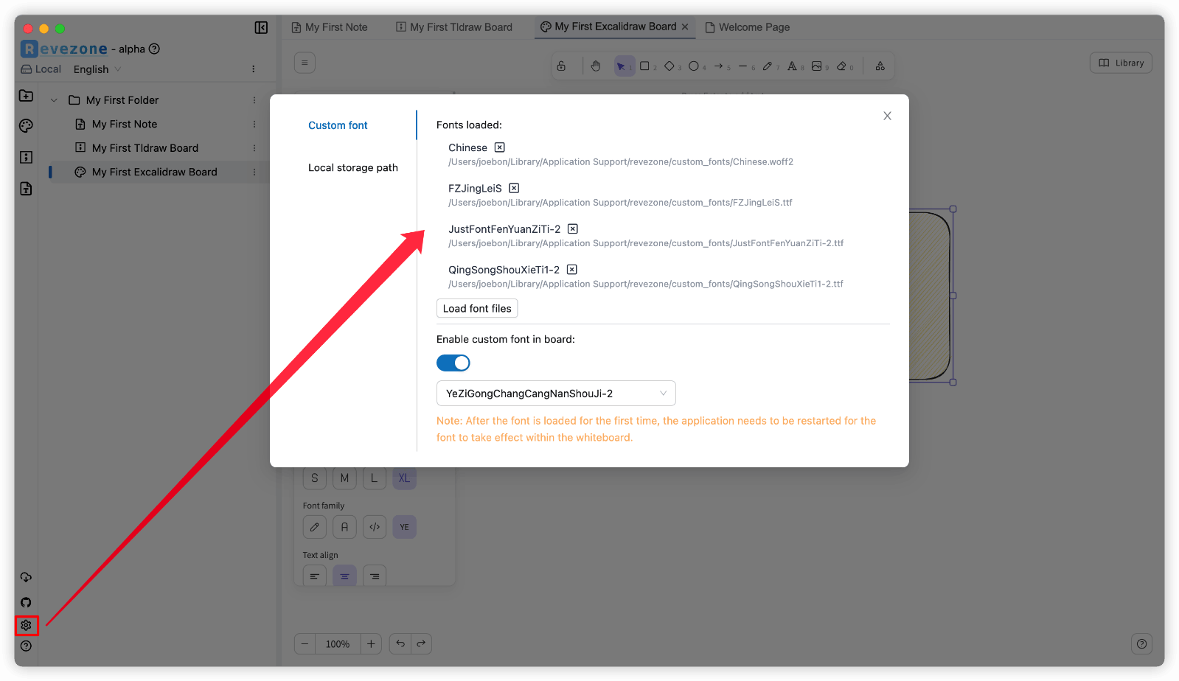The height and width of the screenshot is (681, 1179).
Task: Delete the QingSongShouXieTi1-2 font
Action: click(571, 270)
